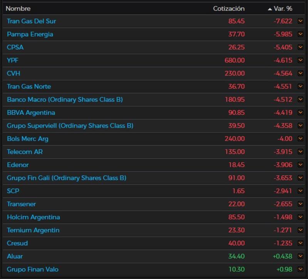The width and height of the screenshot is (308, 279).
Task: Open the arrow icon for Grupo Finan Valo
Action: pyautogui.click(x=300, y=269)
